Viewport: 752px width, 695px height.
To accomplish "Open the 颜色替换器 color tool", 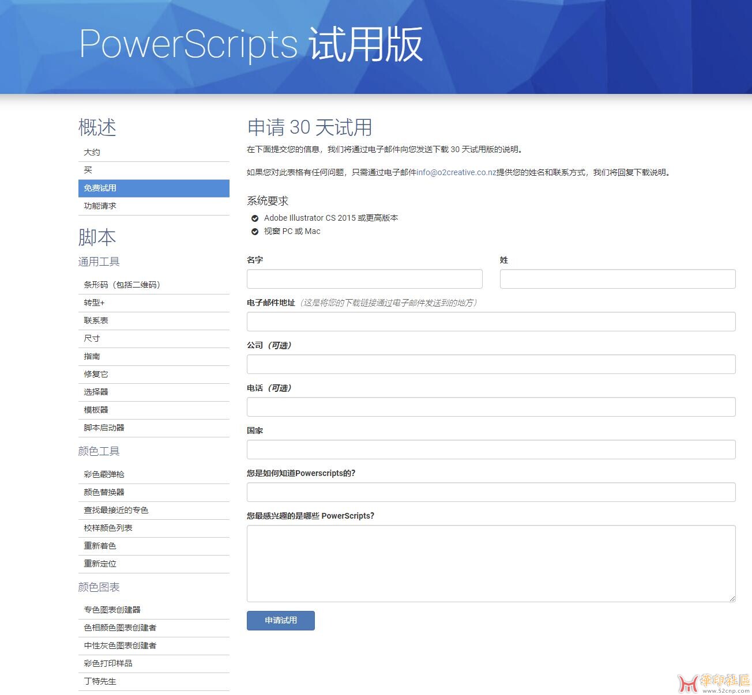I will coord(153,492).
